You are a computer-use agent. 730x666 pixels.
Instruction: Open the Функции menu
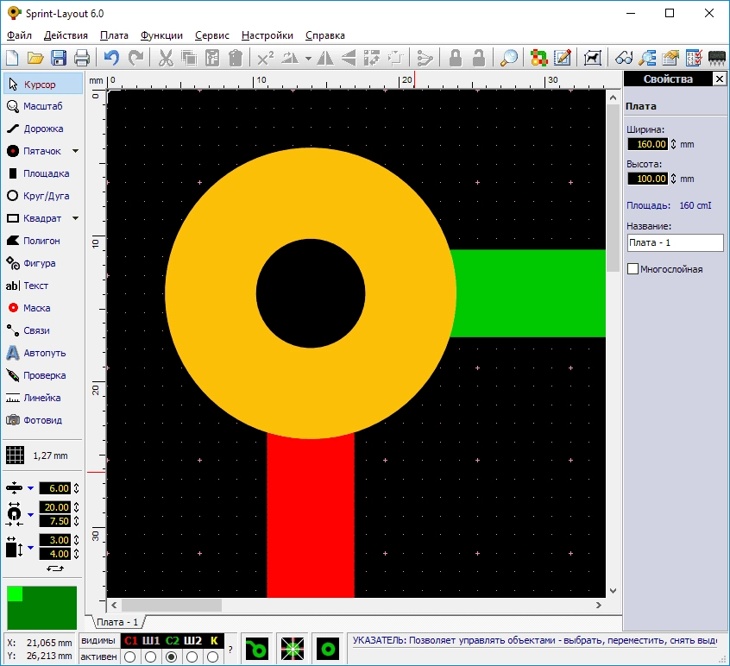pyautogui.click(x=161, y=35)
